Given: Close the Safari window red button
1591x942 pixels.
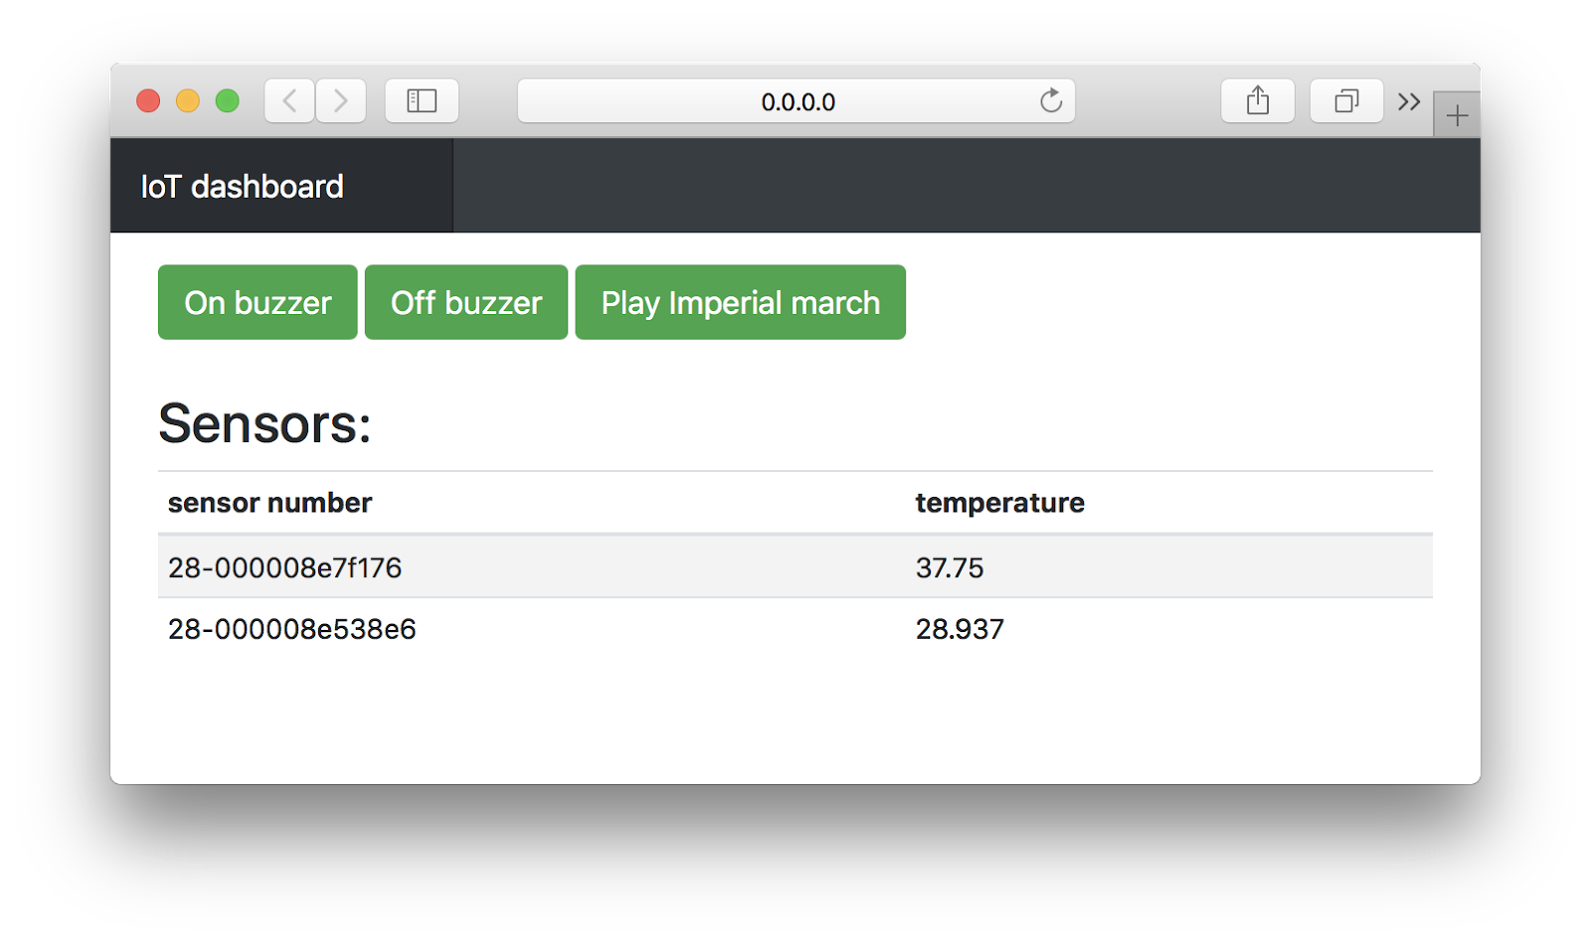Looking at the screenshot, I should (x=148, y=101).
